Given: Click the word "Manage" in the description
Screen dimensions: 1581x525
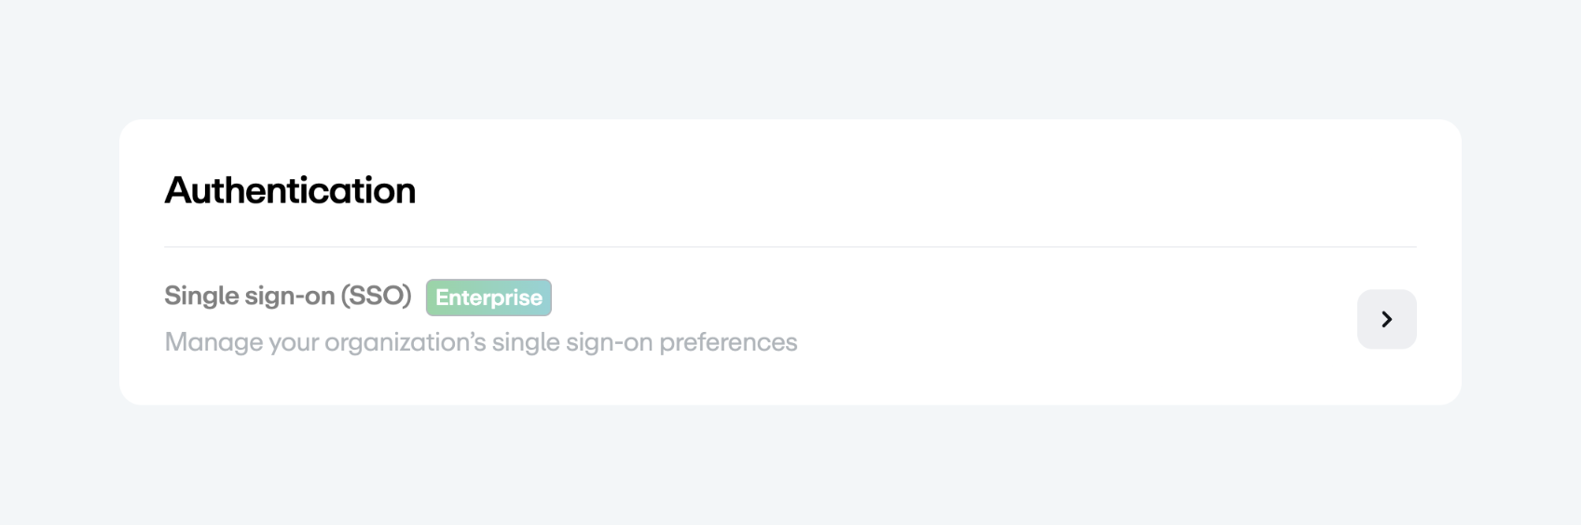Looking at the screenshot, I should click(x=213, y=342).
